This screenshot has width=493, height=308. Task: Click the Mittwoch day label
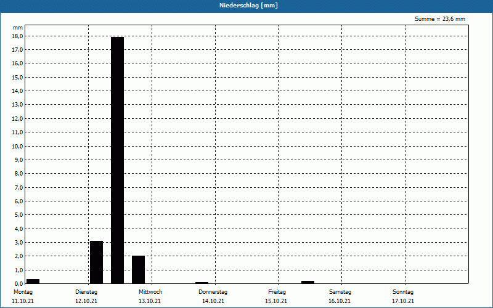[150, 292]
